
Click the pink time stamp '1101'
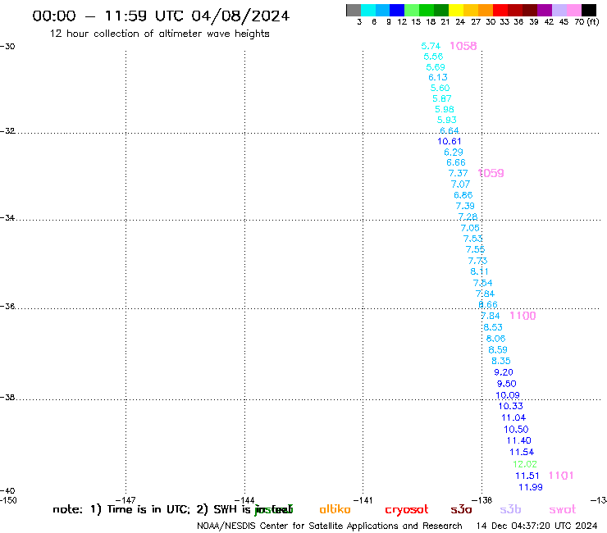point(561,476)
